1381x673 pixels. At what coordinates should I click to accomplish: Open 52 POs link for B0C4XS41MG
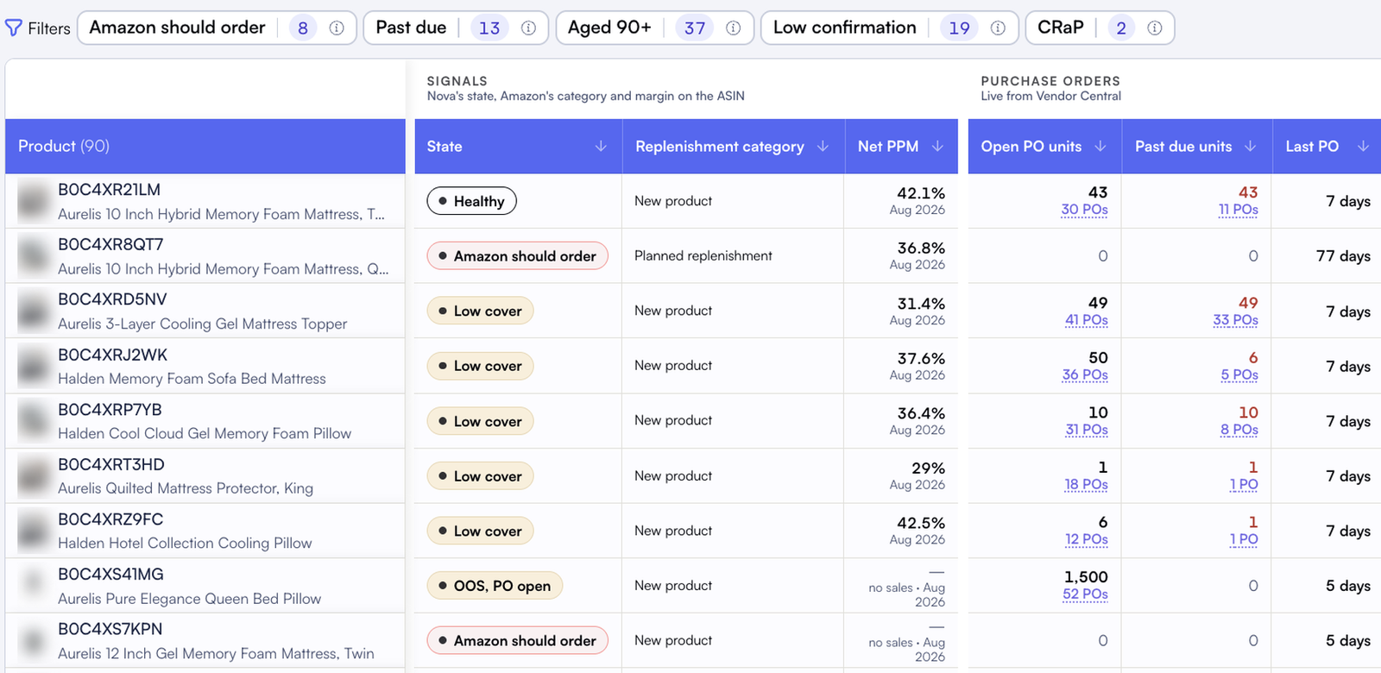(1085, 594)
